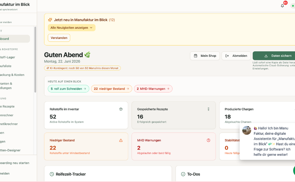
Task: Click the cube icon on Rohstoffe im Inventar
Action: point(121,109)
